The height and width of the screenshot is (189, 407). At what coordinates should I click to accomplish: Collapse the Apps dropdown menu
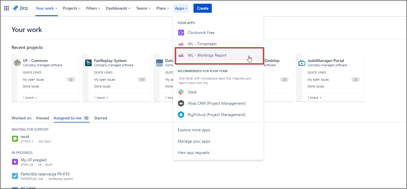pyautogui.click(x=181, y=8)
